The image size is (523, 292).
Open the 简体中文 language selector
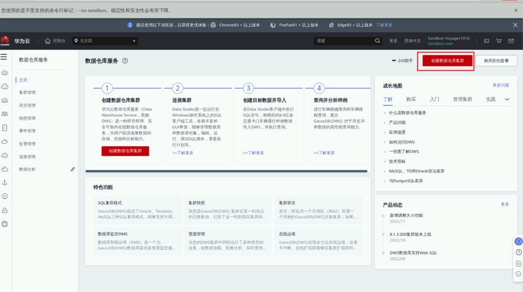tap(412, 41)
